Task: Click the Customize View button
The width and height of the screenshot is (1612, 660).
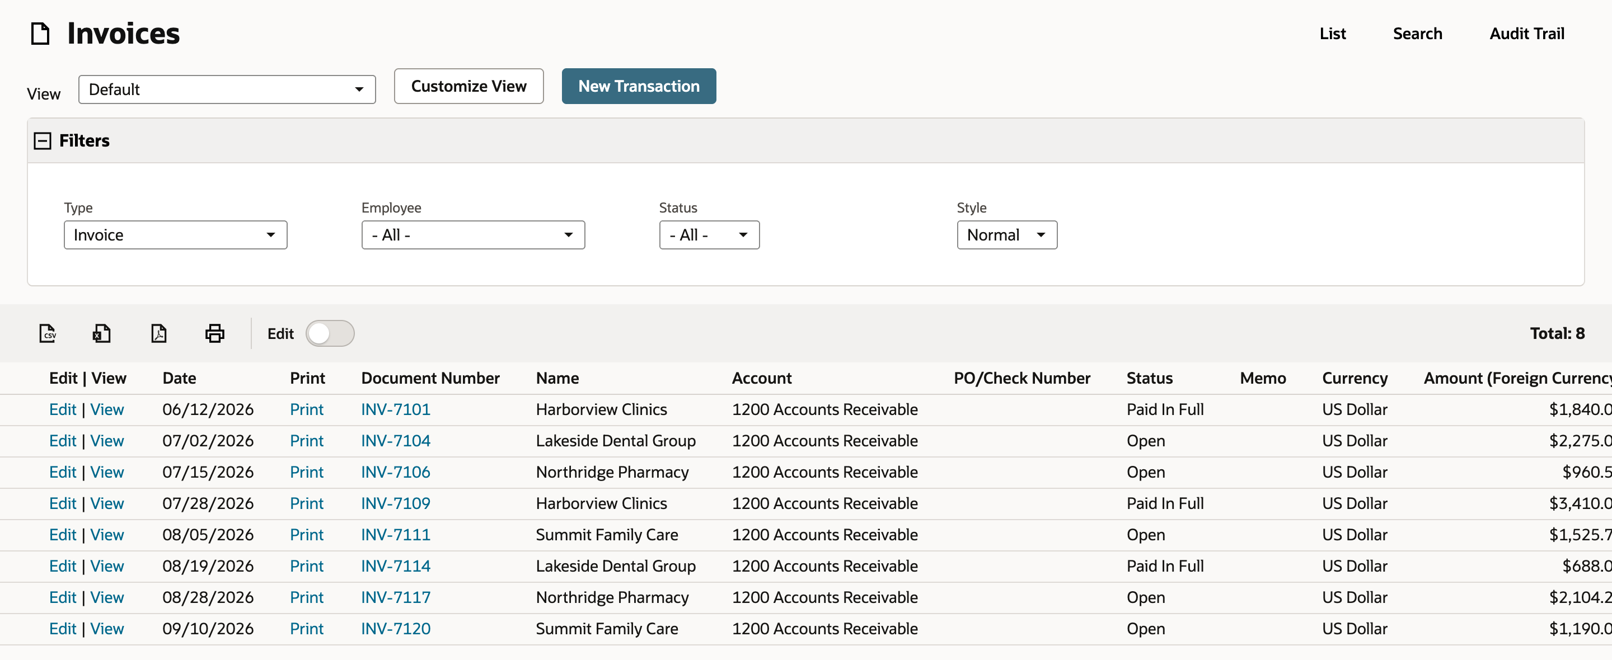Action: pos(468,86)
